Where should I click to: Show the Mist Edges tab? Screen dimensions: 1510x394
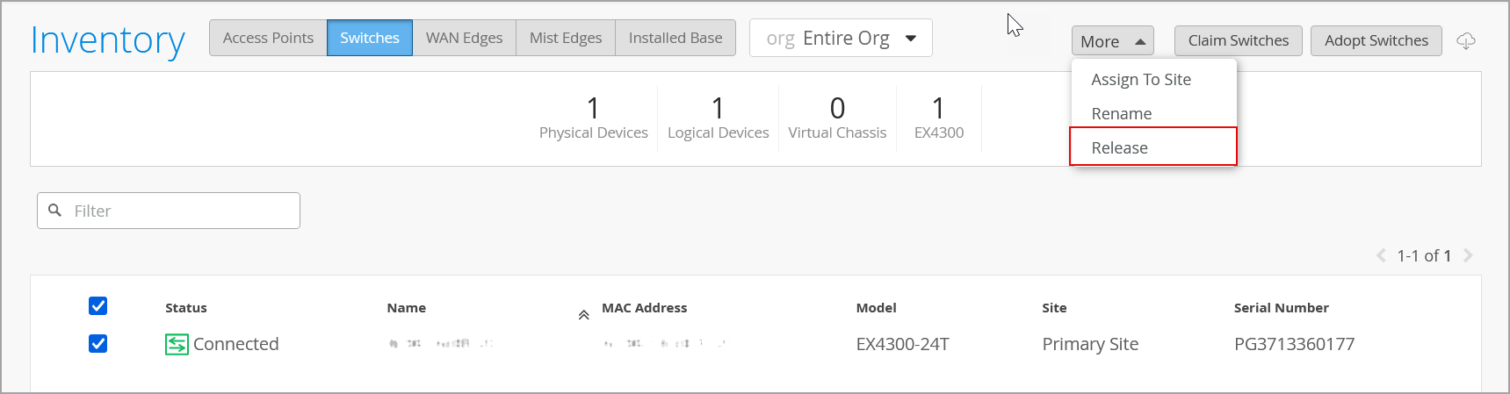pos(565,39)
